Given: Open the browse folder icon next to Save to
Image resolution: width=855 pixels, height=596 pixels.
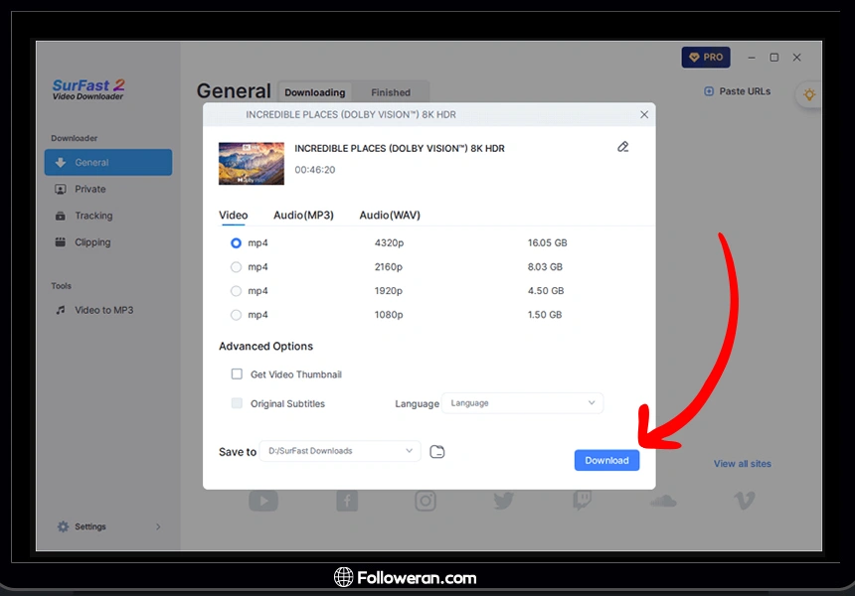Looking at the screenshot, I should pyautogui.click(x=437, y=452).
